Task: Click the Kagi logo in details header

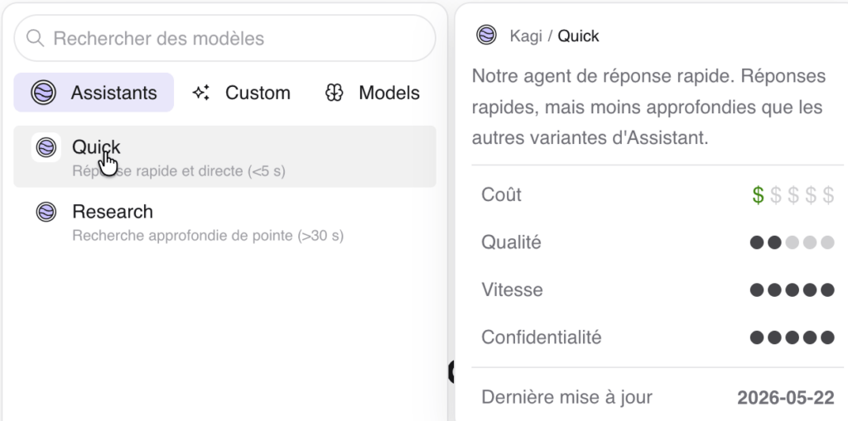Action: [x=486, y=35]
